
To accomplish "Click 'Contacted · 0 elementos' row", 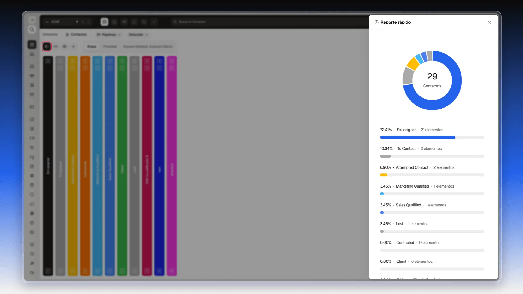I will click(410, 243).
